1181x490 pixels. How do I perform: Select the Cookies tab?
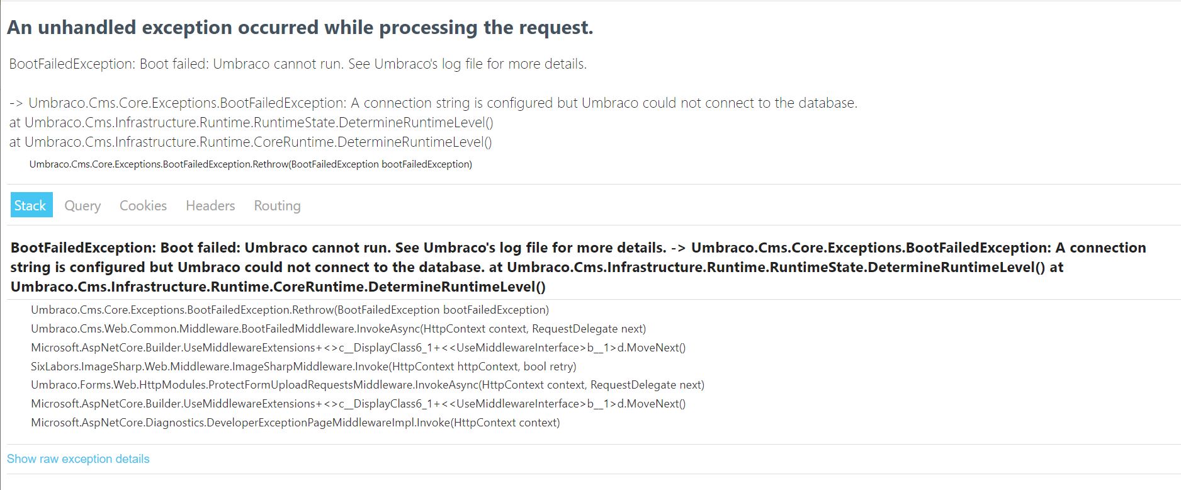pos(143,205)
